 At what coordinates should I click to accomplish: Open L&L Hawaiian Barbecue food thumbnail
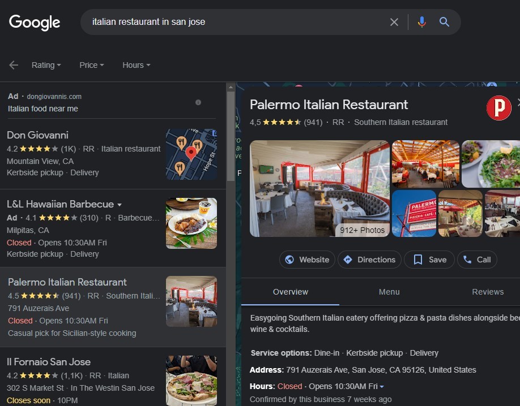pos(191,223)
